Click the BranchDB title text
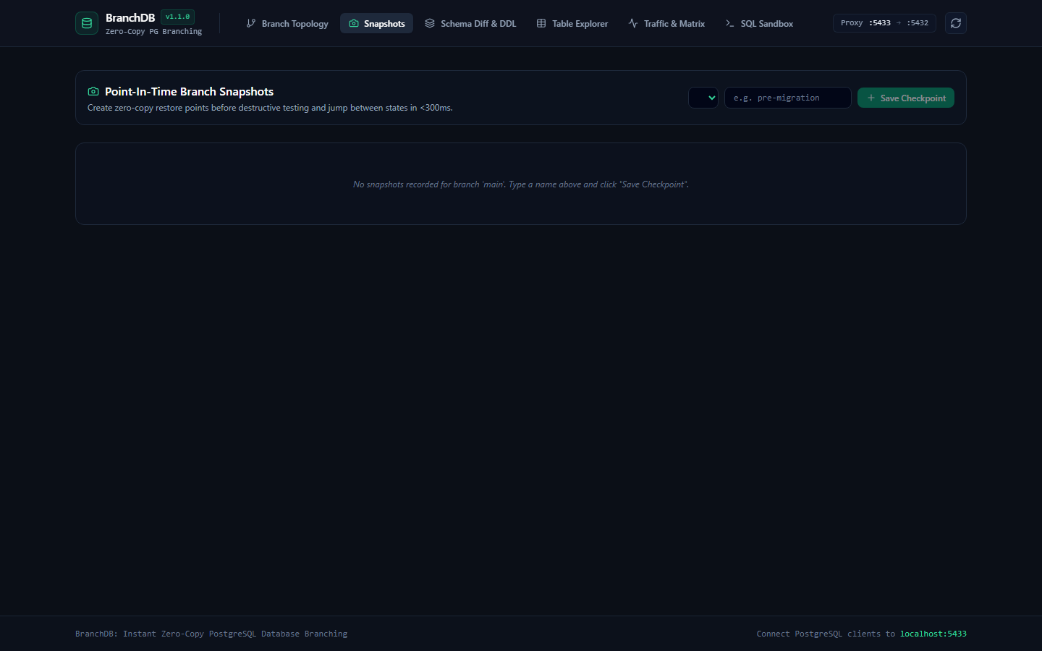This screenshot has height=651, width=1042. pyautogui.click(x=130, y=17)
